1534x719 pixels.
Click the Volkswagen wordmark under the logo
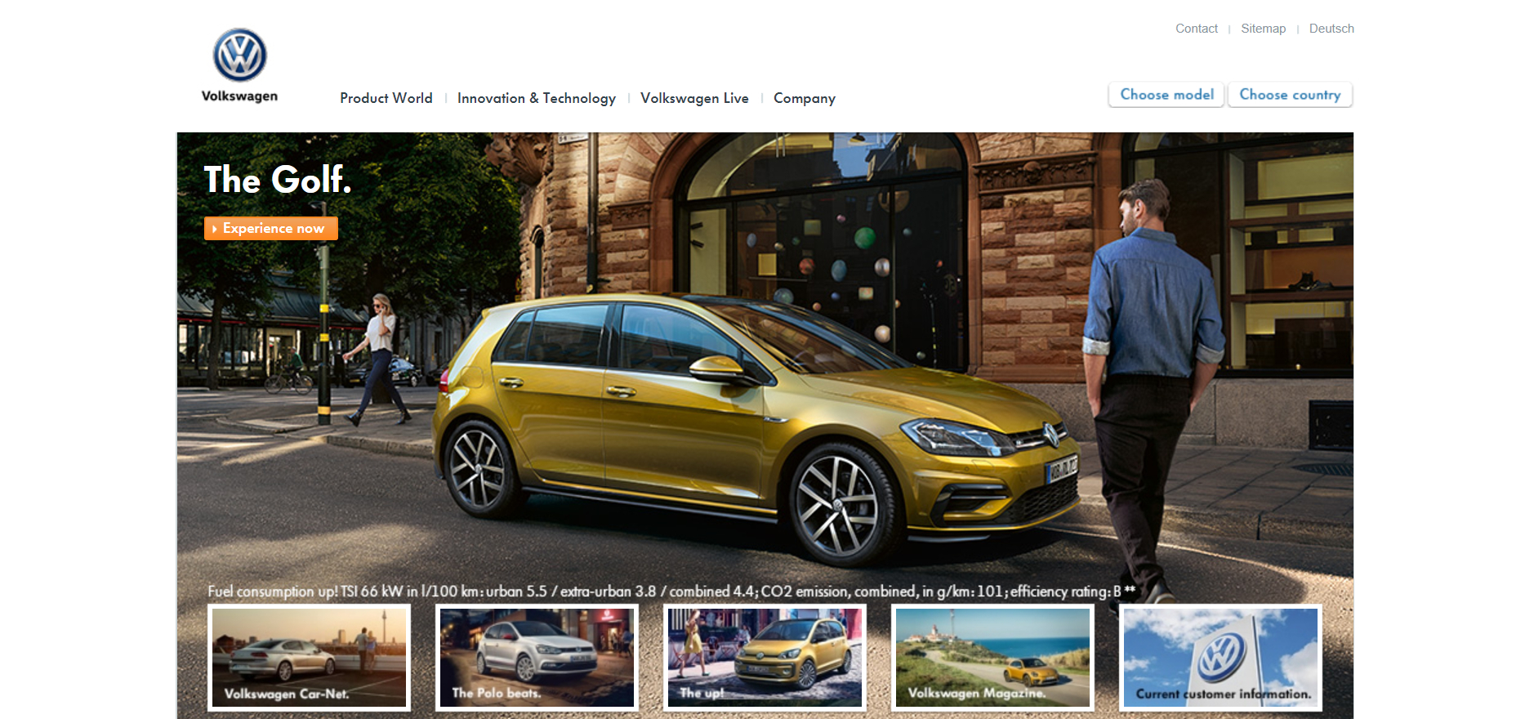[239, 96]
